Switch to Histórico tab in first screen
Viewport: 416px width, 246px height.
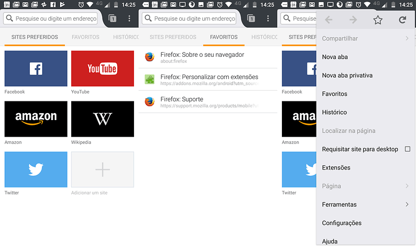[126, 37]
